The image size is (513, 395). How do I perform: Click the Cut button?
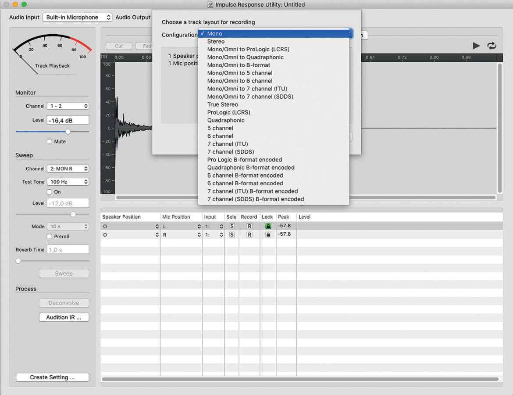[x=119, y=46]
